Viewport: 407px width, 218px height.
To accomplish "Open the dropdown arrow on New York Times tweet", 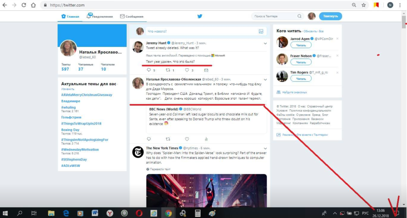I will (265, 148).
